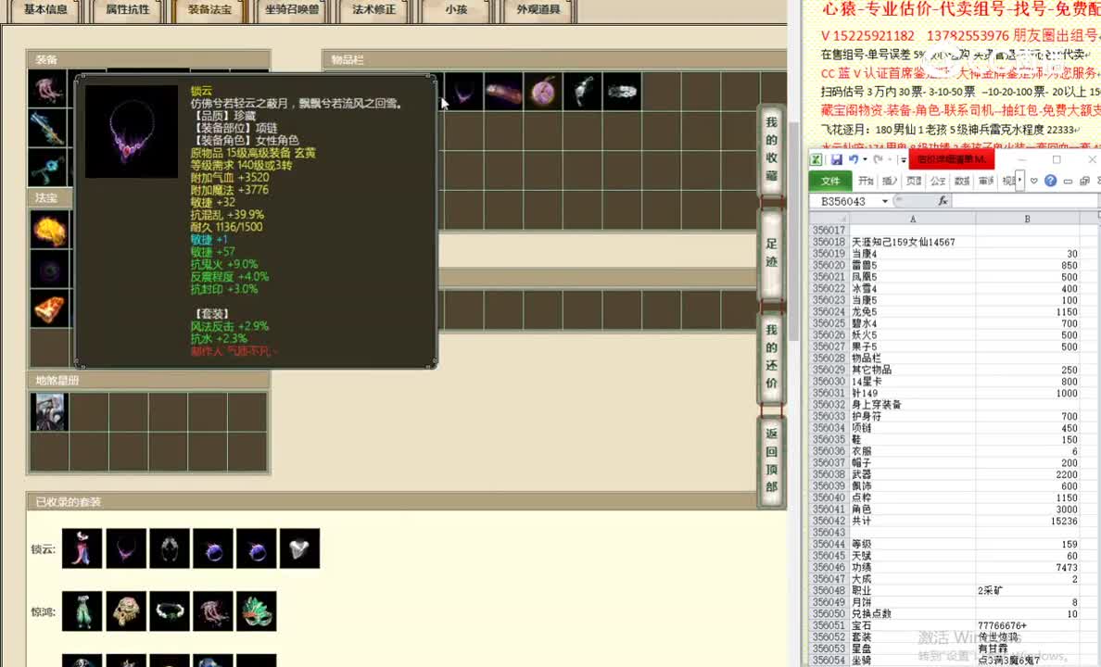Open Excel Help via blue question mark icon
The width and height of the screenshot is (1101, 667).
coord(1050,180)
